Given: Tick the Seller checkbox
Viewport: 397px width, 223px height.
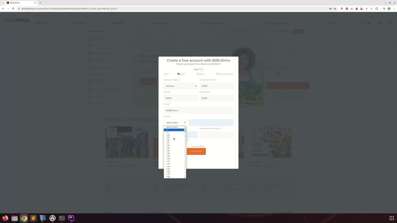Looking at the screenshot, I should point(198,74).
